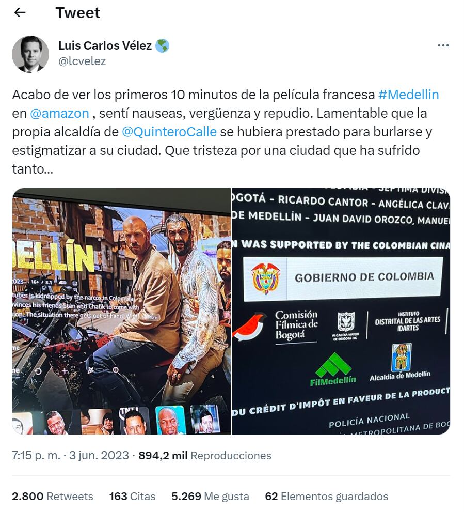Show the 5.269 Me gusta list
This screenshot has width=464, height=512.
(210, 497)
